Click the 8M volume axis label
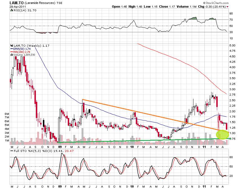The image size is (240, 189). [7, 114]
